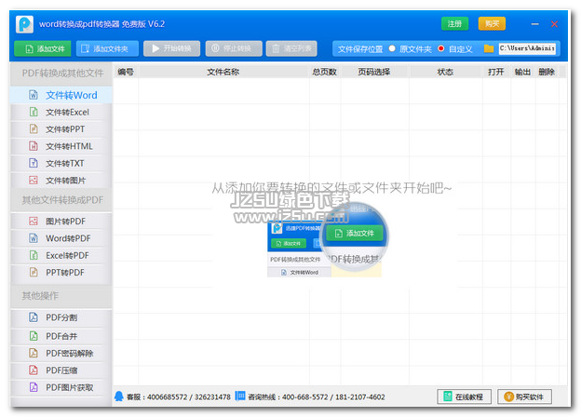Select 文件转Word in sidebar
This screenshot has height=417, width=581.
[x=61, y=95]
